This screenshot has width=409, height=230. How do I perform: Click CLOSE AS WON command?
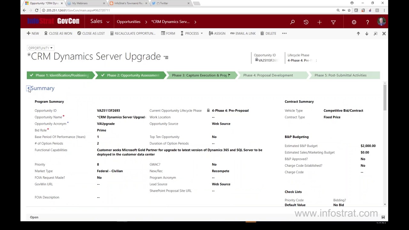click(58, 33)
